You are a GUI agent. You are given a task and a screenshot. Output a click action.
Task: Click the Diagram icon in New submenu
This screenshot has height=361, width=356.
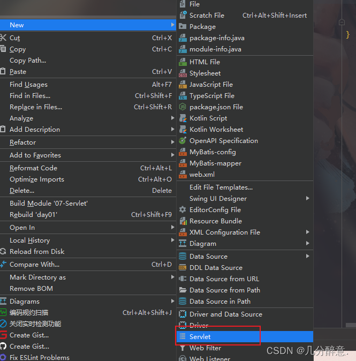[x=183, y=243]
